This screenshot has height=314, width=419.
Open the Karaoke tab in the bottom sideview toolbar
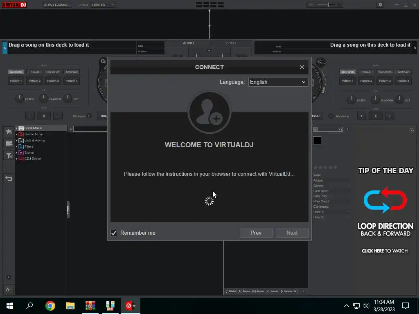tap(286, 291)
